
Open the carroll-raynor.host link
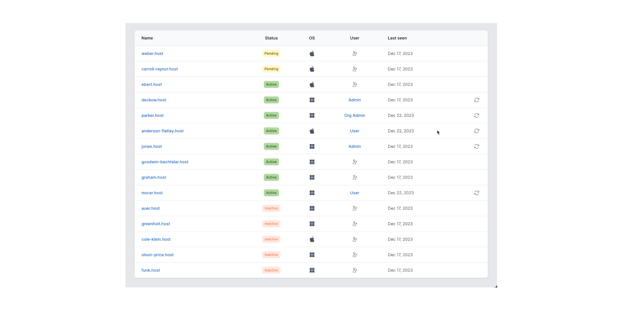(160, 69)
